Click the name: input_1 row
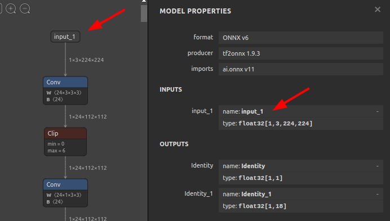This screenshot has width=390, height=221. (301, 111)
